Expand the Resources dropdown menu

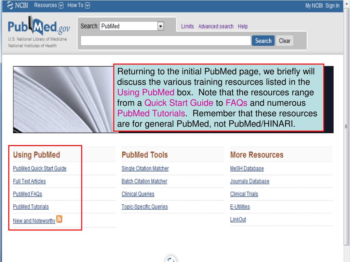[x=49, y=5]
